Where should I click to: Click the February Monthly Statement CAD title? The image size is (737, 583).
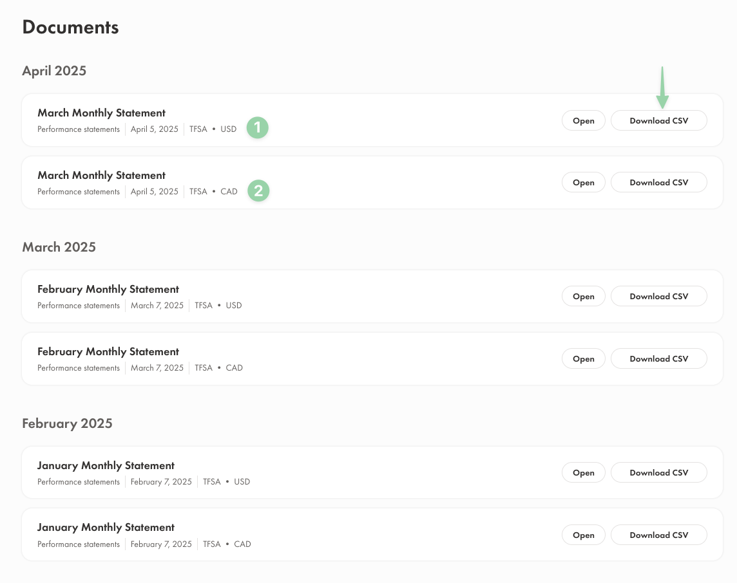click(x=108, y=352)
